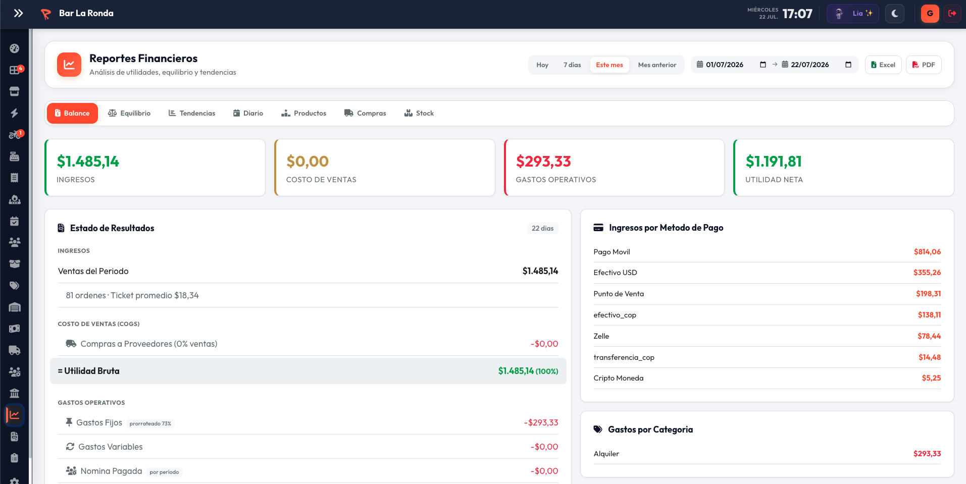The image size is (966, 484).
Task: Select the 7 dias date range
Action: [572, 65]
